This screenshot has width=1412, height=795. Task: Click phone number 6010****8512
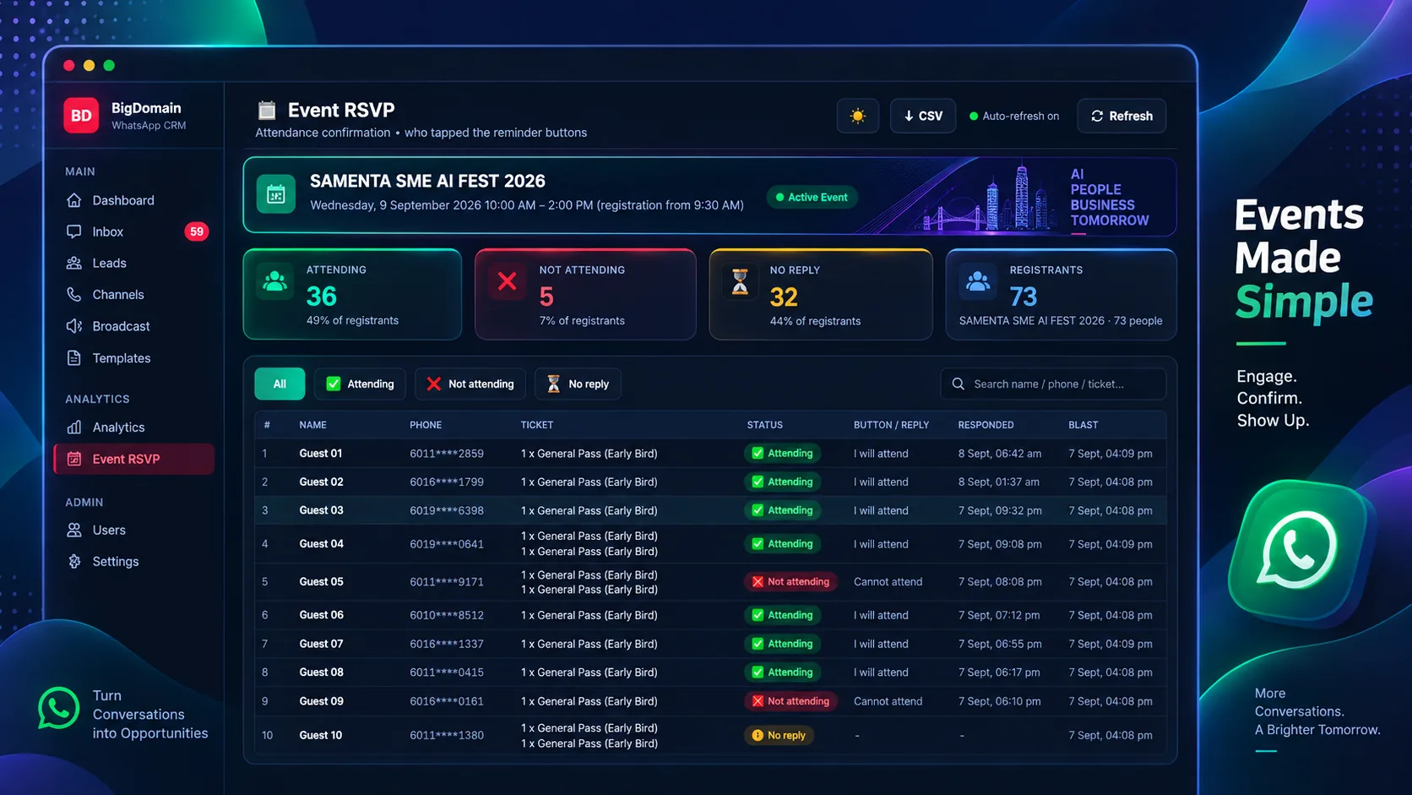[x=447, y=615]
